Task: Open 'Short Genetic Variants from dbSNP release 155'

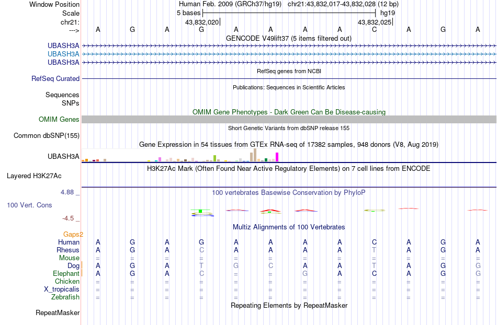Action: click(289, 128)
